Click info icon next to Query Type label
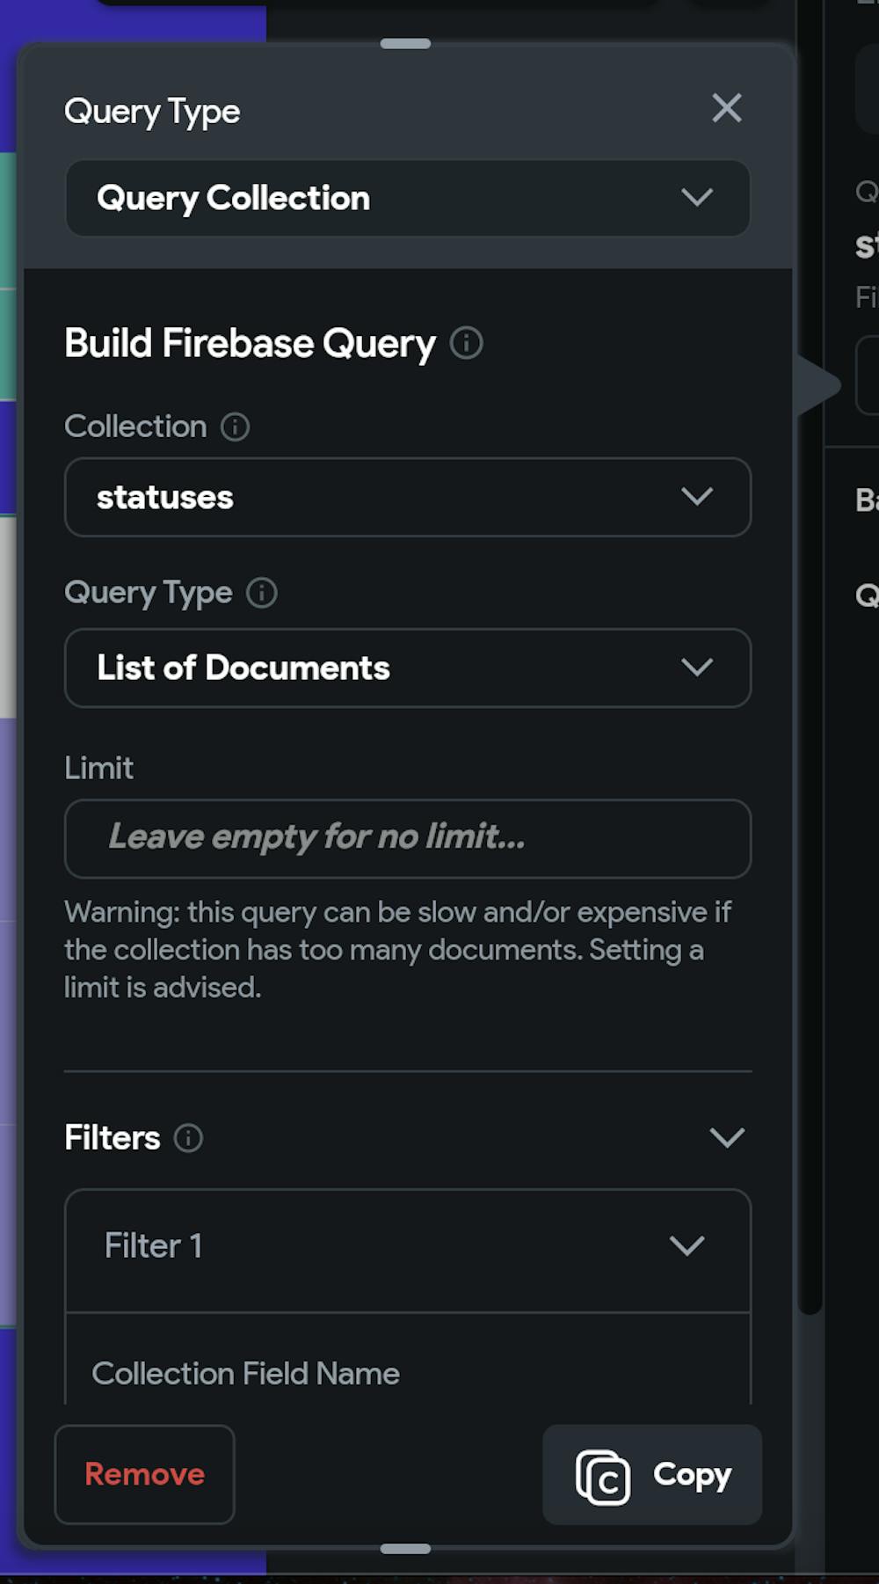Screen dimensions: 879x1584 pos(261,593)
